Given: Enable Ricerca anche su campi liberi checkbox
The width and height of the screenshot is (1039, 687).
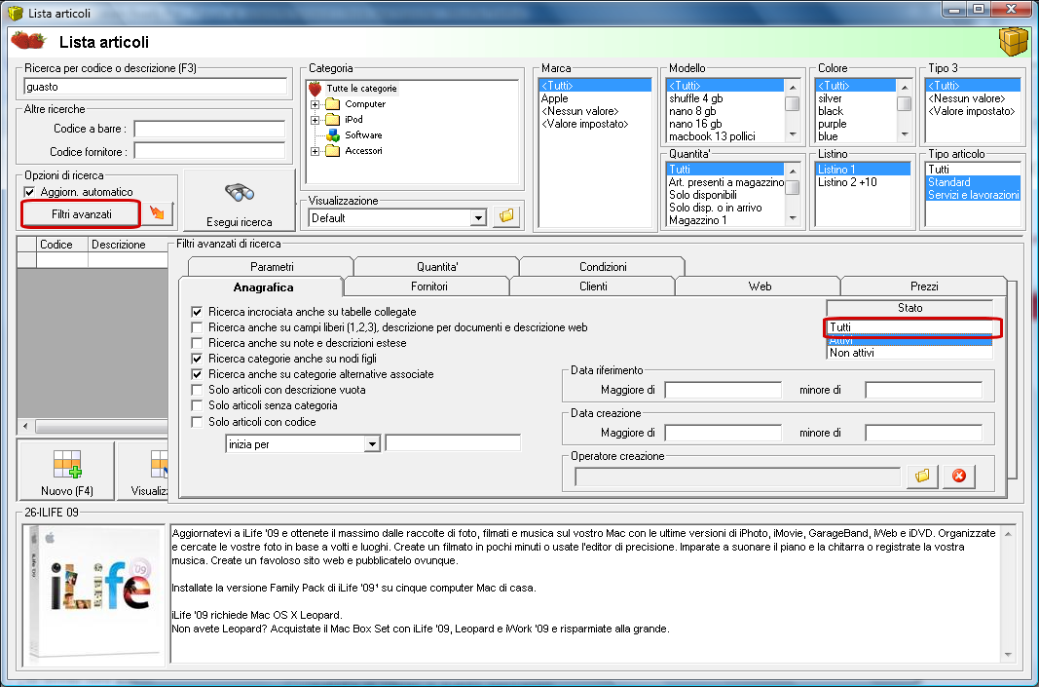Looking at the screenshot, I should [x=197, y=327].
